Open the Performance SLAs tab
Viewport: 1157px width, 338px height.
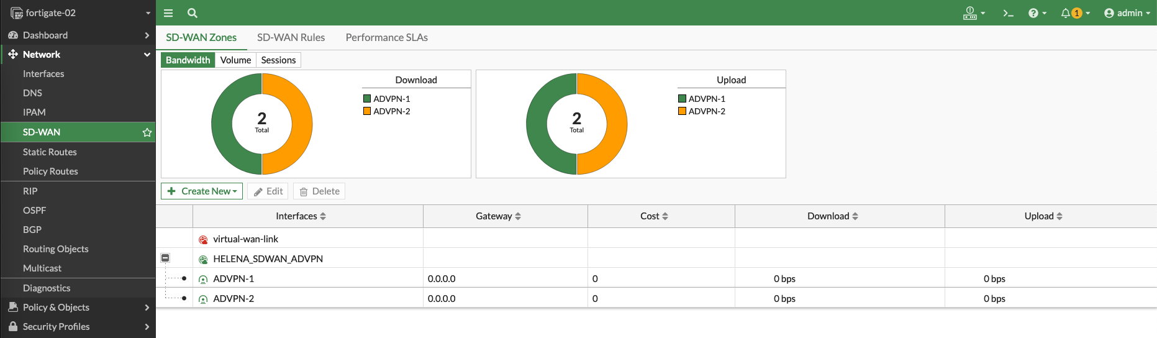[x=386, y=37]
